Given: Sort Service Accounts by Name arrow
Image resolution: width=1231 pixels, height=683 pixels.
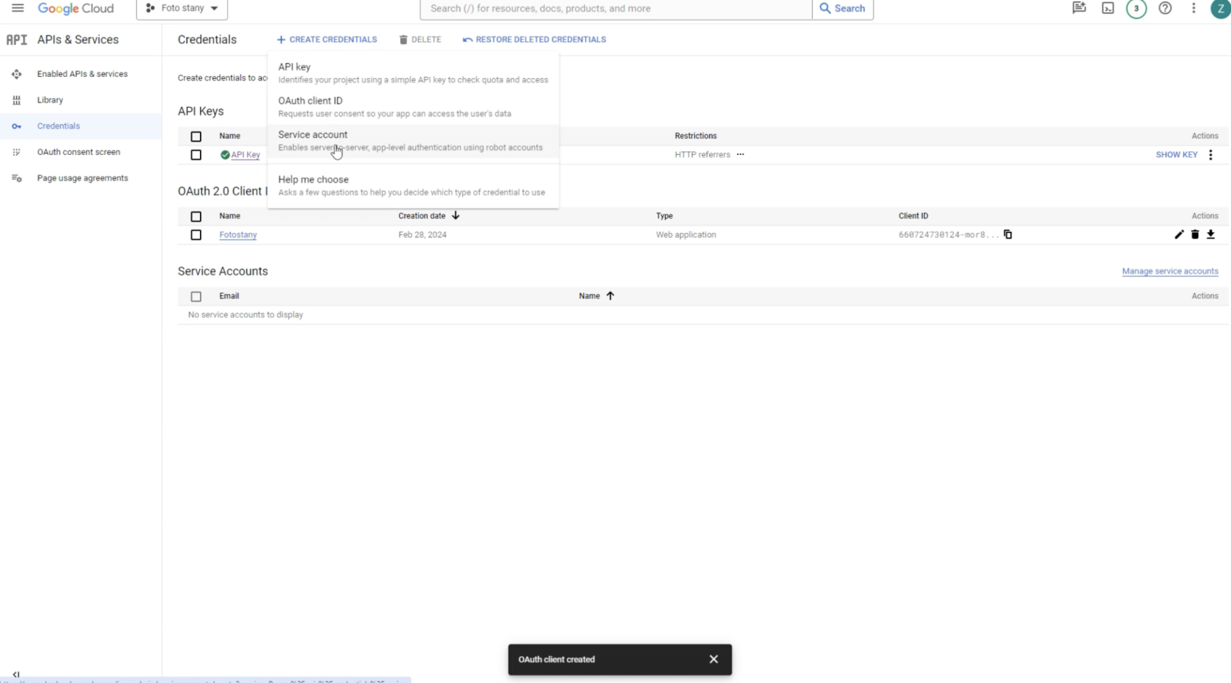Looking at the screenshot, I should coord(610,296).
